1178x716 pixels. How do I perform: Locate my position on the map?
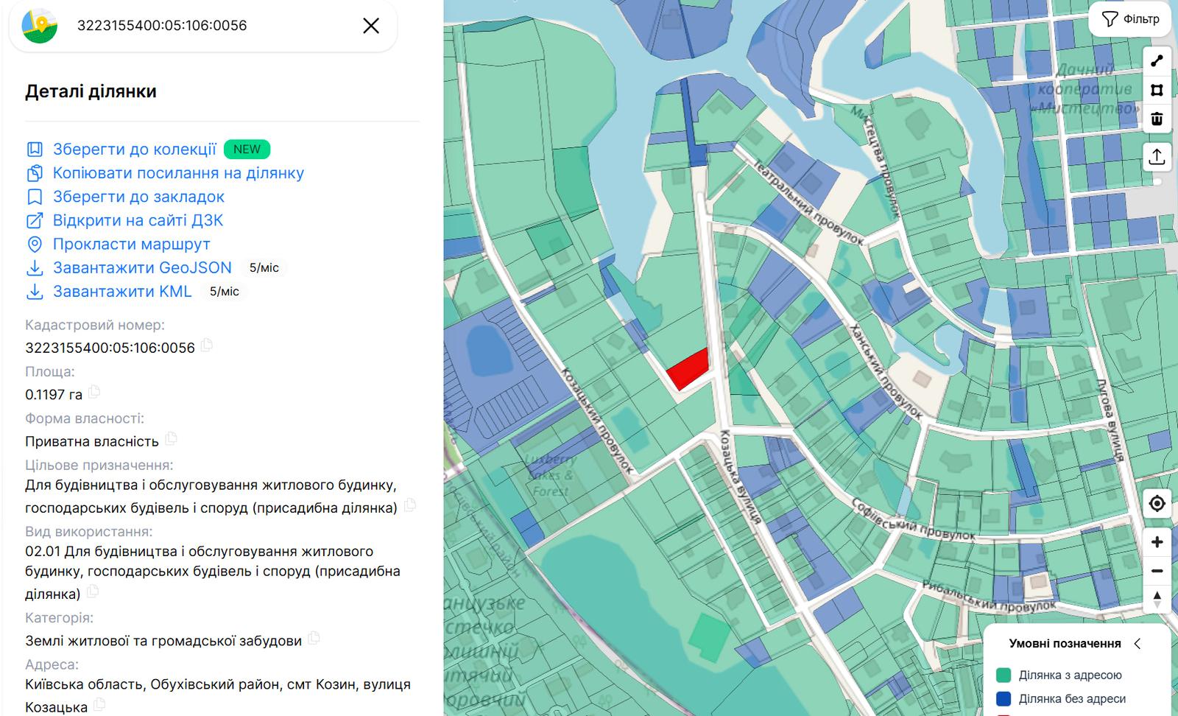1157,504
